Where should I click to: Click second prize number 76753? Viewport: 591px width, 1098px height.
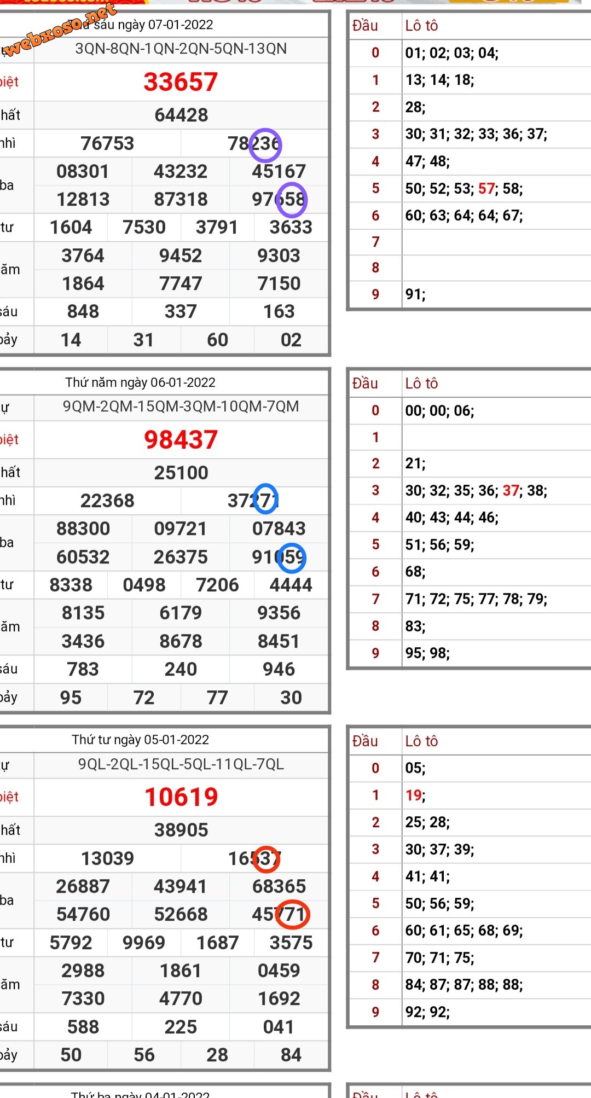[x=107, y=143]
